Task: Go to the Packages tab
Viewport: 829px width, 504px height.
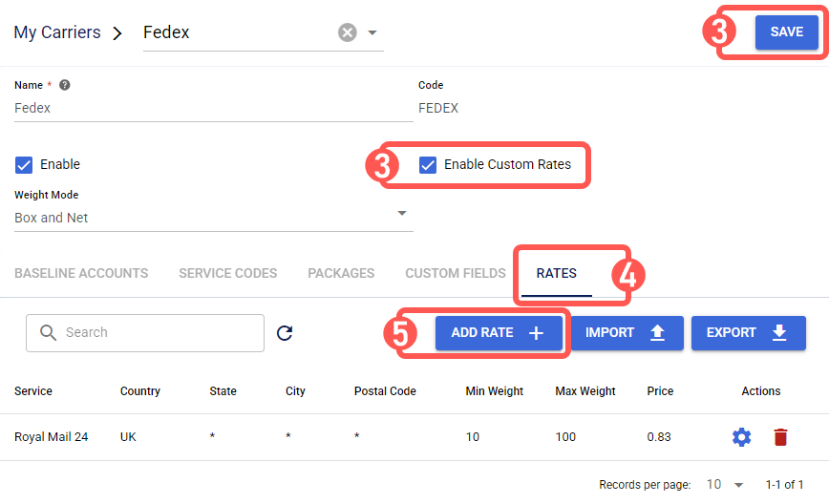Action: pos(341,273)
